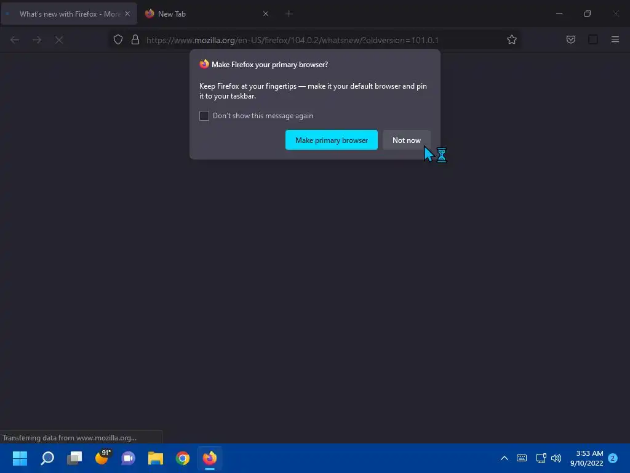Close the What's new with Firefox tab

[x=127, y=14]
